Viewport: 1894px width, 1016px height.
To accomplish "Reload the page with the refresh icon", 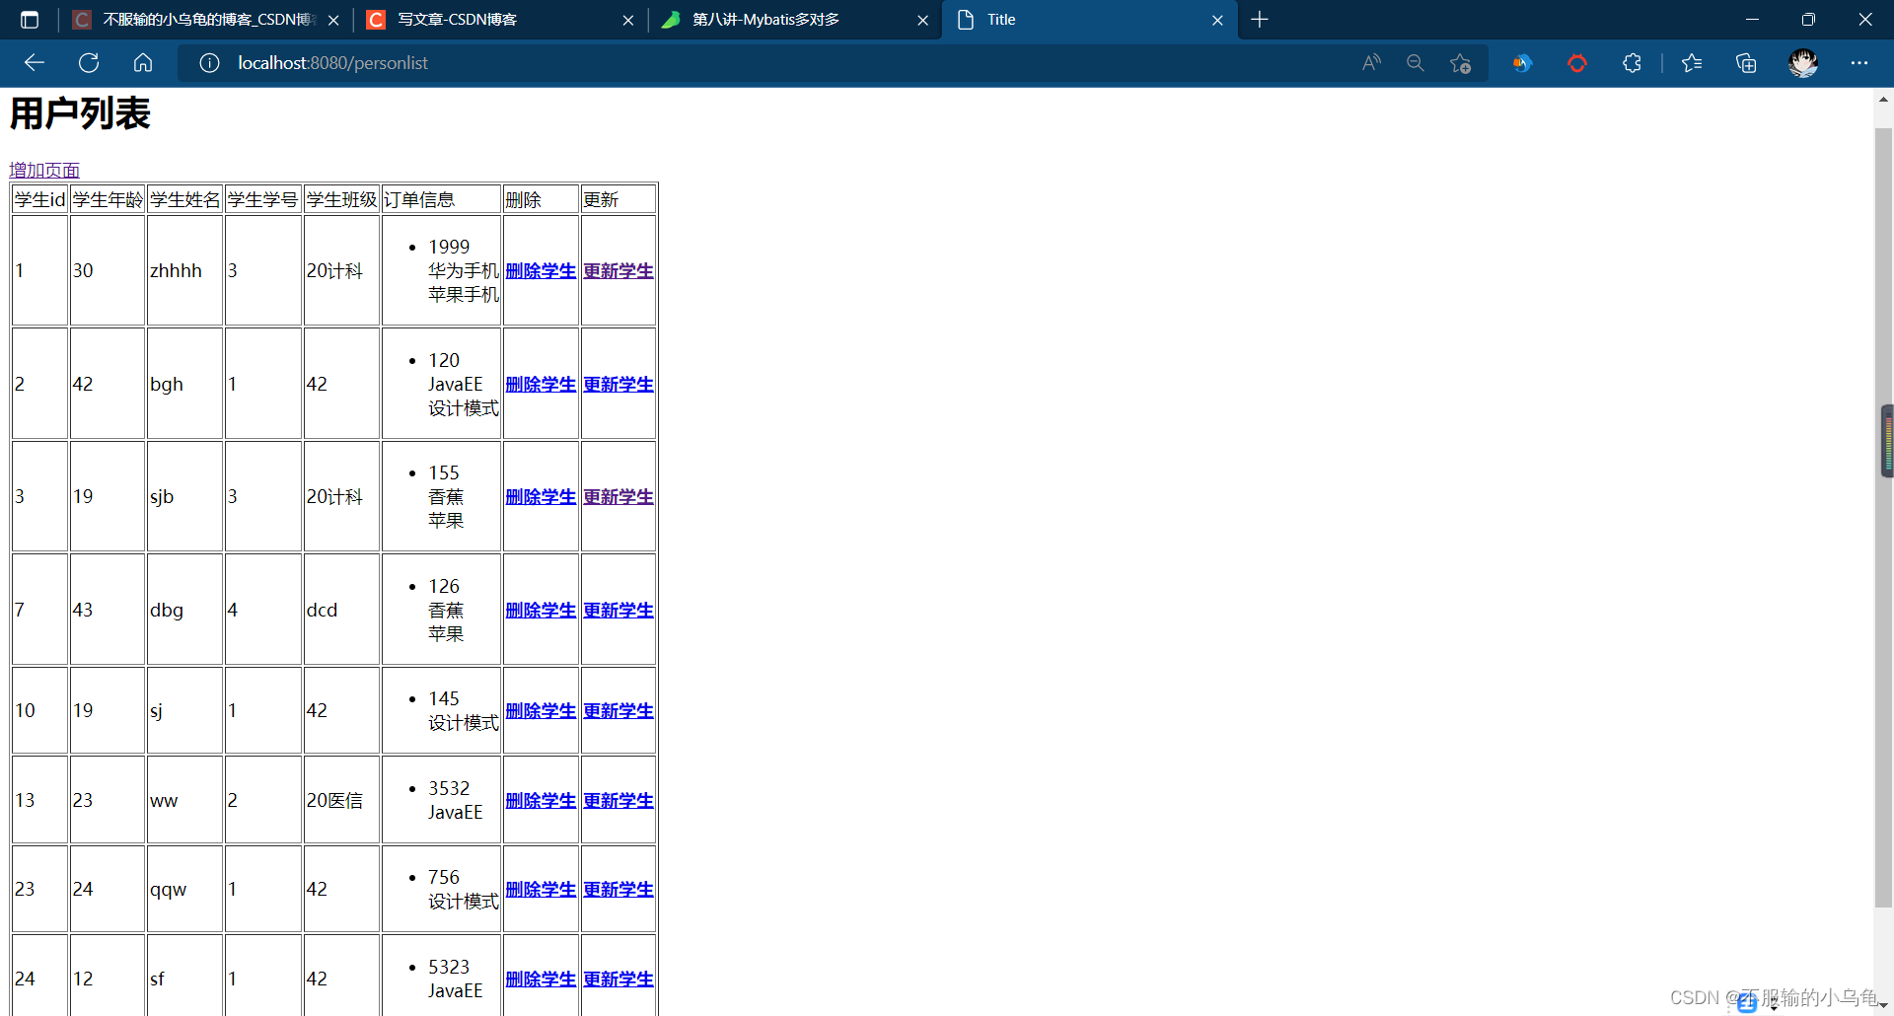I will (89, 63).
